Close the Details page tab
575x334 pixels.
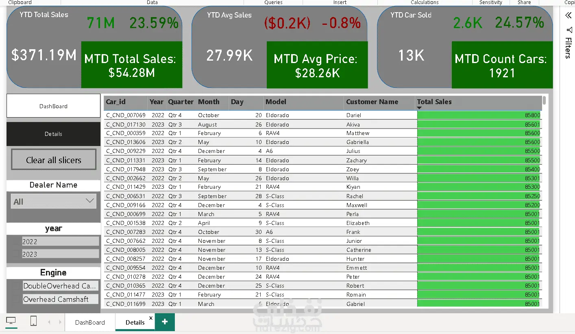tap(151, 318)
